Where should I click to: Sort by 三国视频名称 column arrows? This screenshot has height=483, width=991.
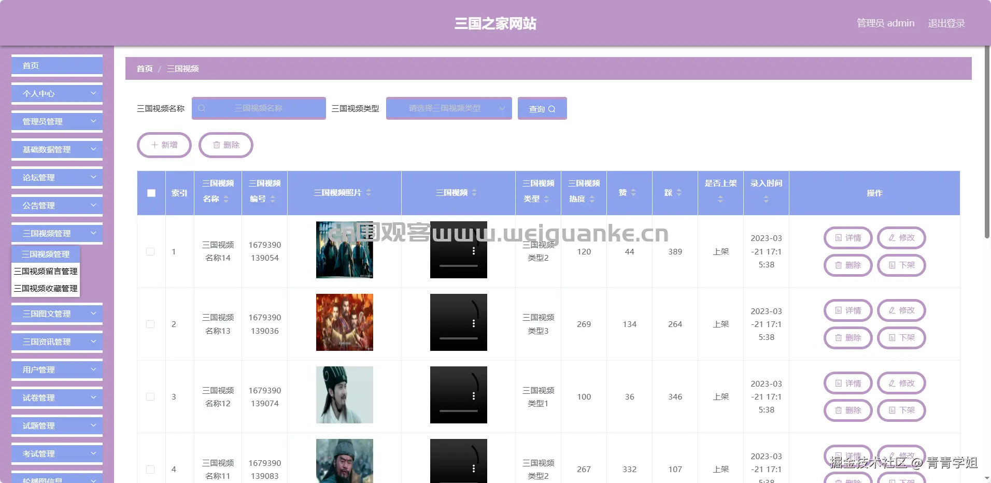tap(226, 199)
